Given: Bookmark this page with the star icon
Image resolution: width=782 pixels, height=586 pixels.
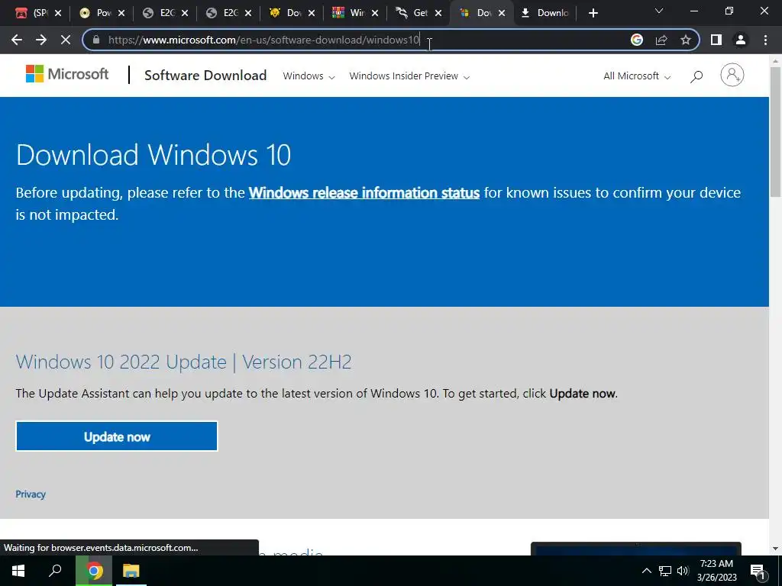Looking at the screenshot, I should pos(686,40).
